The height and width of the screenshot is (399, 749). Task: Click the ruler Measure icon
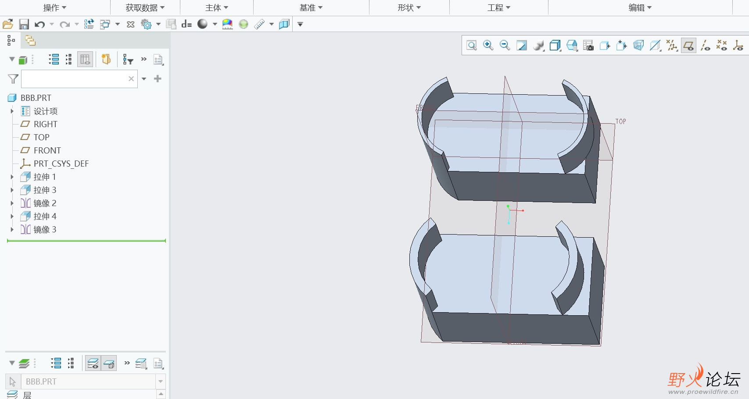pyautogui.click(x=259, y=24)
